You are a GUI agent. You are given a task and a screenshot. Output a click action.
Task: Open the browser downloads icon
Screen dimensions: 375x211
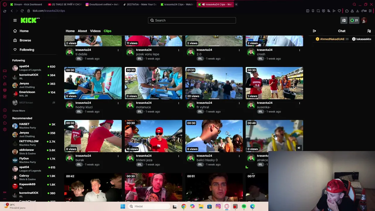click(357, 11)
